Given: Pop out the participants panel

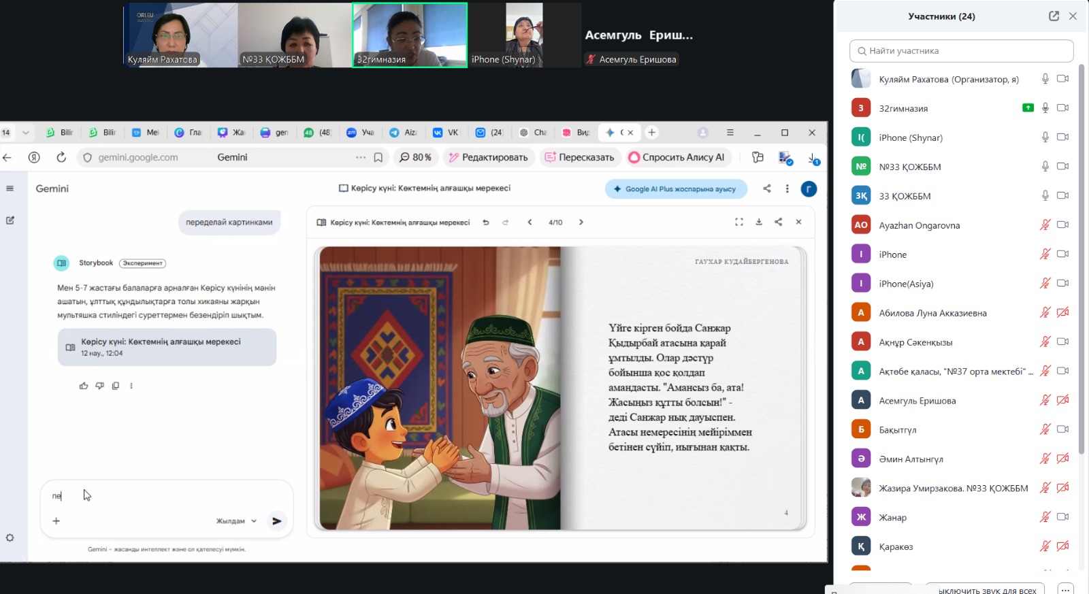Looking at the screenshot, I should [x=1054, y=16].
